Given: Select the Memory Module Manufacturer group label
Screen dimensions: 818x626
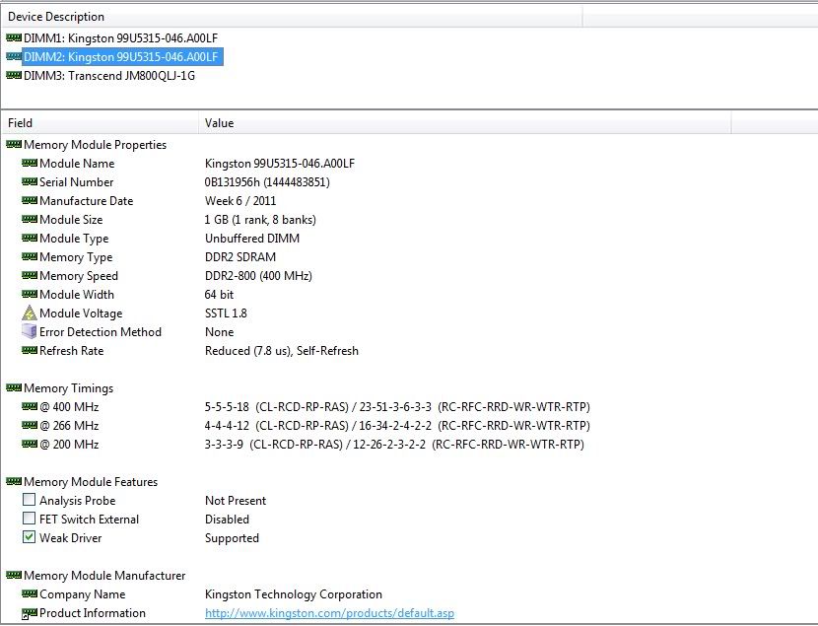Looking at the screenshot, I should (104, 576).
